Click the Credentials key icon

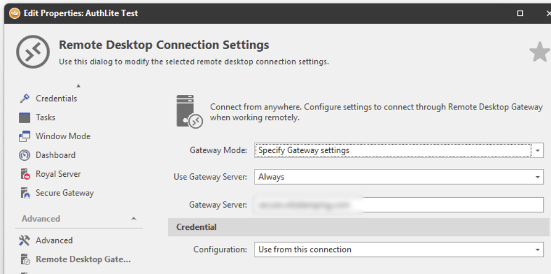pyautogui.click(x=24, y=98)
